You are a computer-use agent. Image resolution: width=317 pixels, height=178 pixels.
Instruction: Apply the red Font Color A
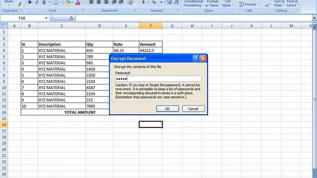[x=78, y=2]
